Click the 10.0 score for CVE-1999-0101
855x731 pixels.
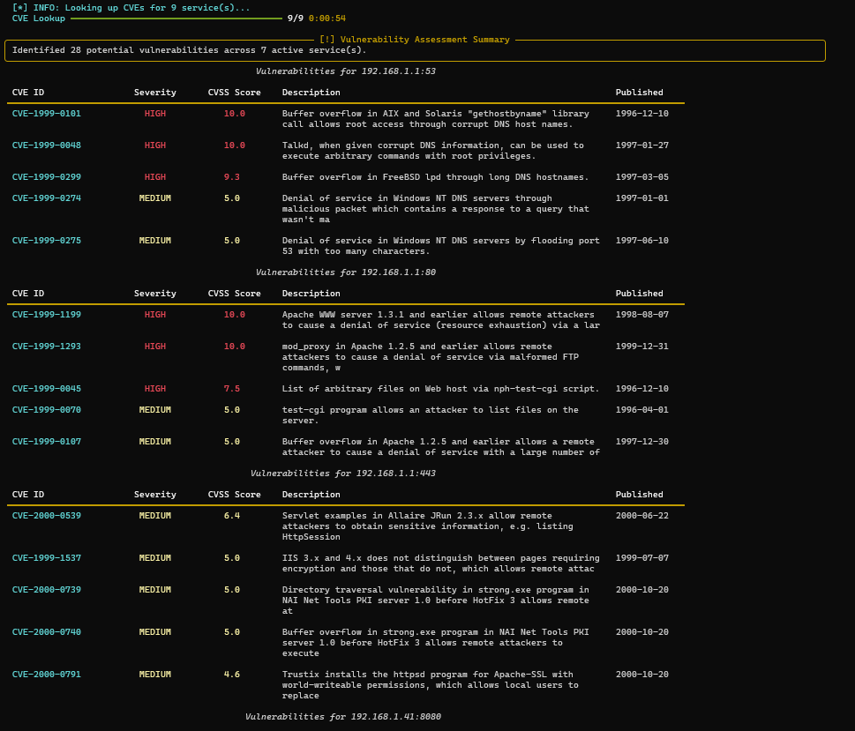(x=235, y=114)
